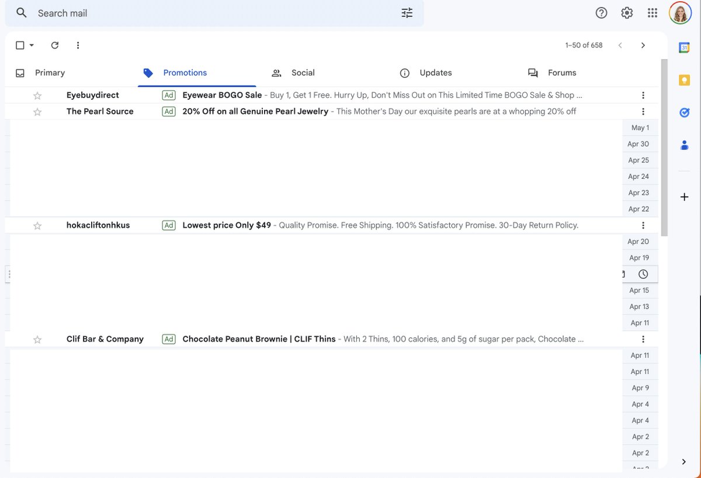The width and height of the screenshot is (701, 478).
Task: Click the Ad badge on Clif Bar row
Action: 169,339
